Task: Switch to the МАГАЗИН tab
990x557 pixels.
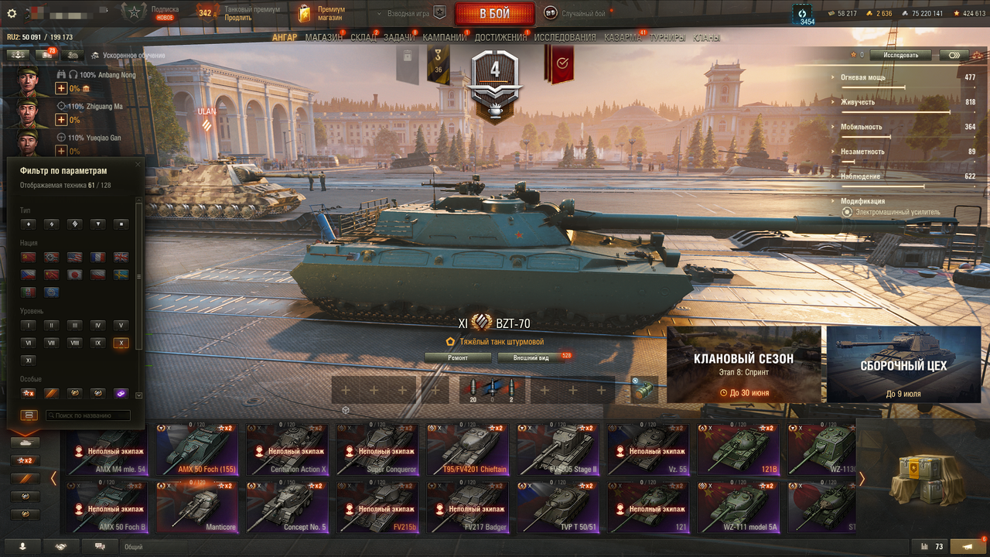Action: 324,37
